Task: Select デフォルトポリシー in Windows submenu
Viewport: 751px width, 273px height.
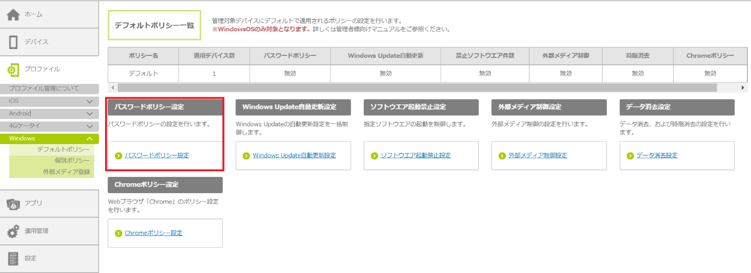Action: click(x=63, y=149)
